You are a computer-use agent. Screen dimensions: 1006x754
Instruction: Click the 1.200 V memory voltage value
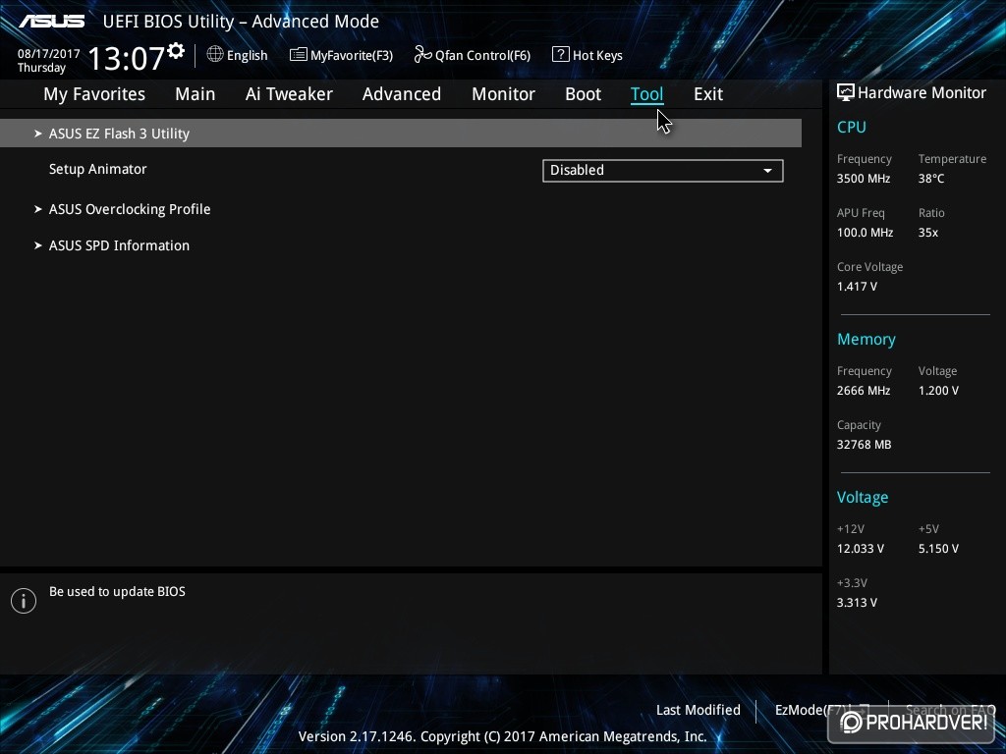pyautogui.click(x=938, y=391)
